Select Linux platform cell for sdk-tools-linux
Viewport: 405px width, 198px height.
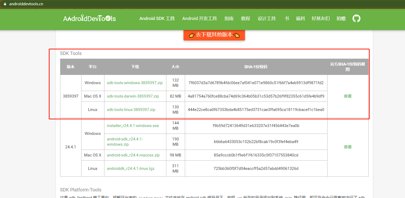[x=93, y=110]
